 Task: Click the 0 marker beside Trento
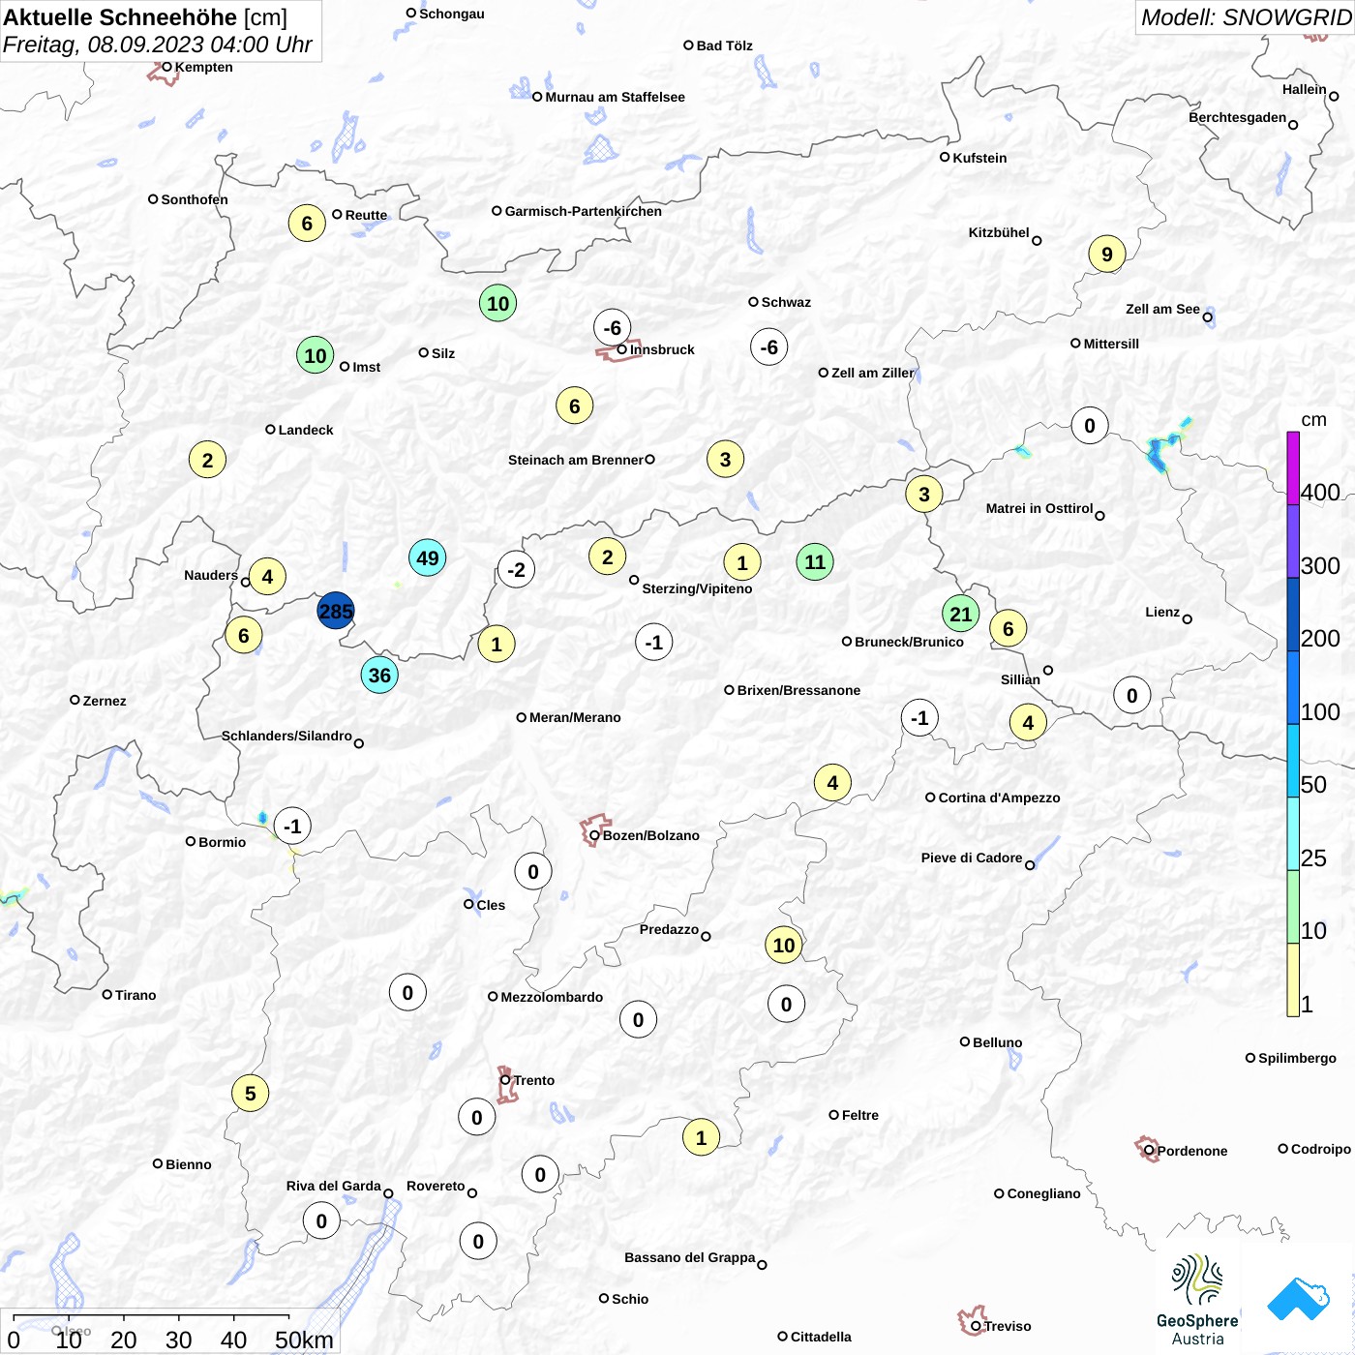(x=476, y=1117)
